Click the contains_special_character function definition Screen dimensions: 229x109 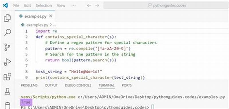pos(76,37)
